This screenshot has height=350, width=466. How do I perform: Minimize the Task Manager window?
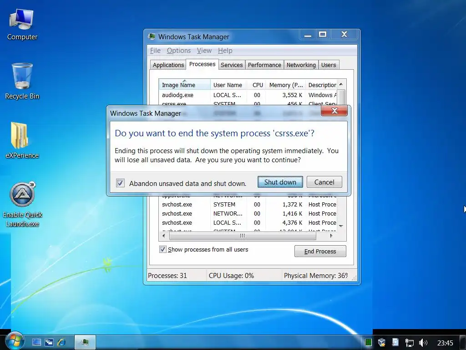point(308,35)
